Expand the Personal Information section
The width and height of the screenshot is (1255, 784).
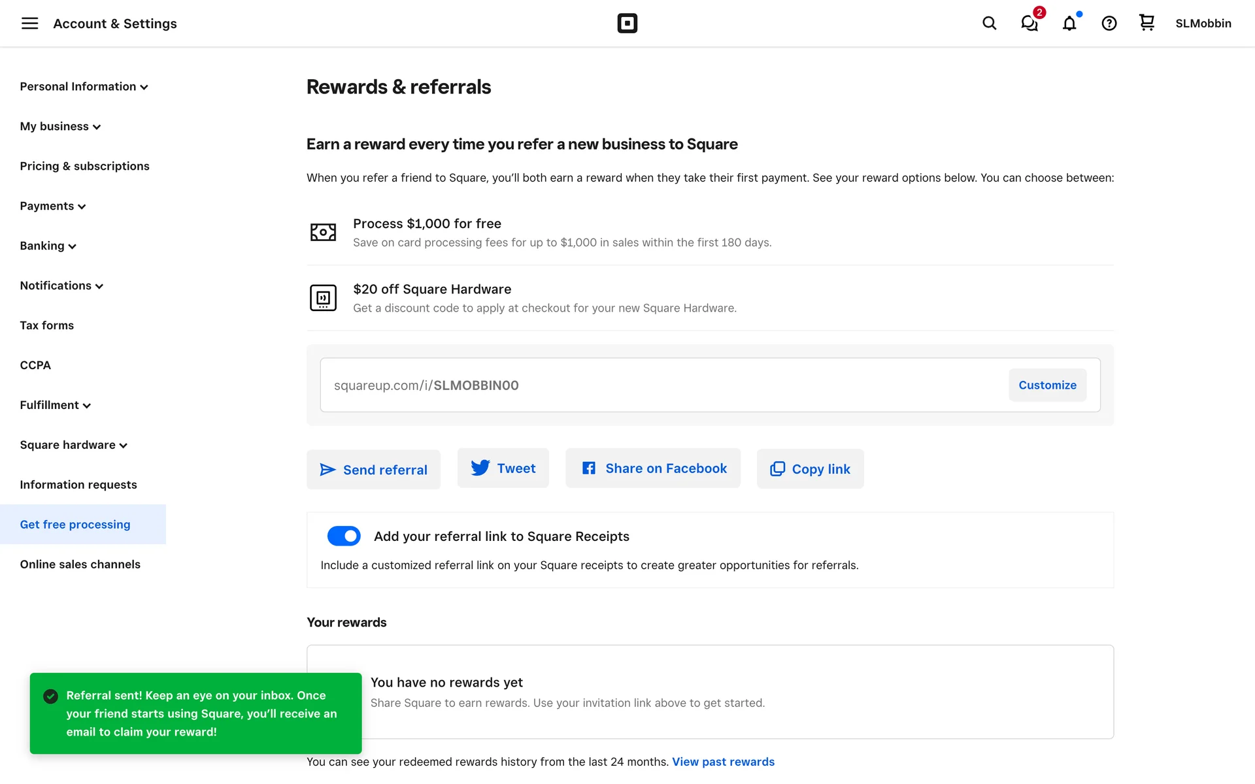click(84, 87)
